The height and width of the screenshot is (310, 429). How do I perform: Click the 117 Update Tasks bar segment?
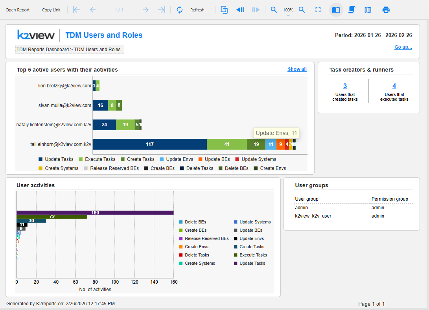click(149, 144)
